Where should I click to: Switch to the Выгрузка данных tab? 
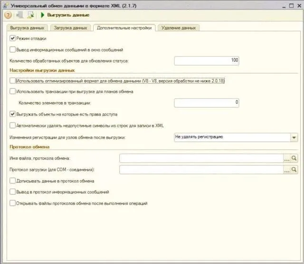coord(27,28)
